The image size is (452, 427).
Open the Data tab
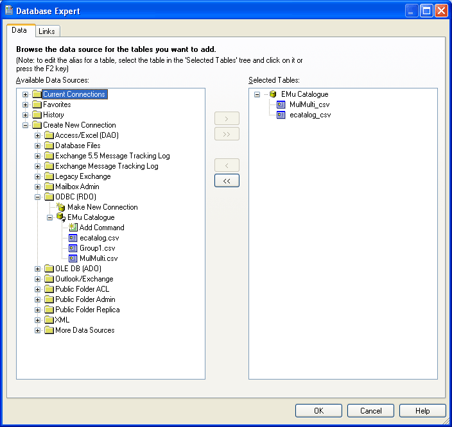20,30
